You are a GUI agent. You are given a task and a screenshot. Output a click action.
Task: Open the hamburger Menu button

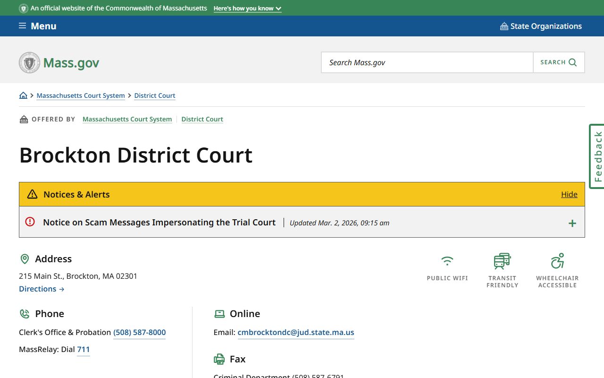click(x=37, y=26)
